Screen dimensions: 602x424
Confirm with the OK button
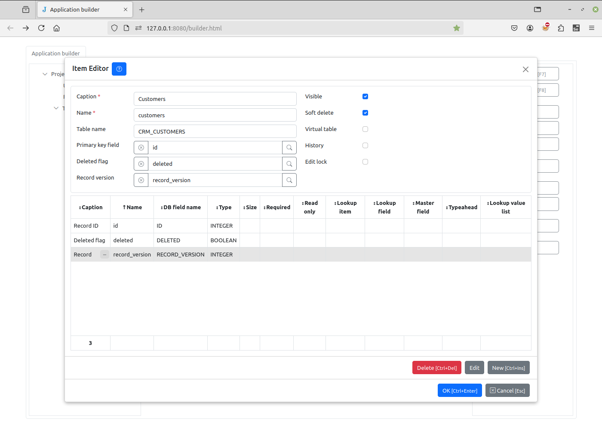coord(460,390)
